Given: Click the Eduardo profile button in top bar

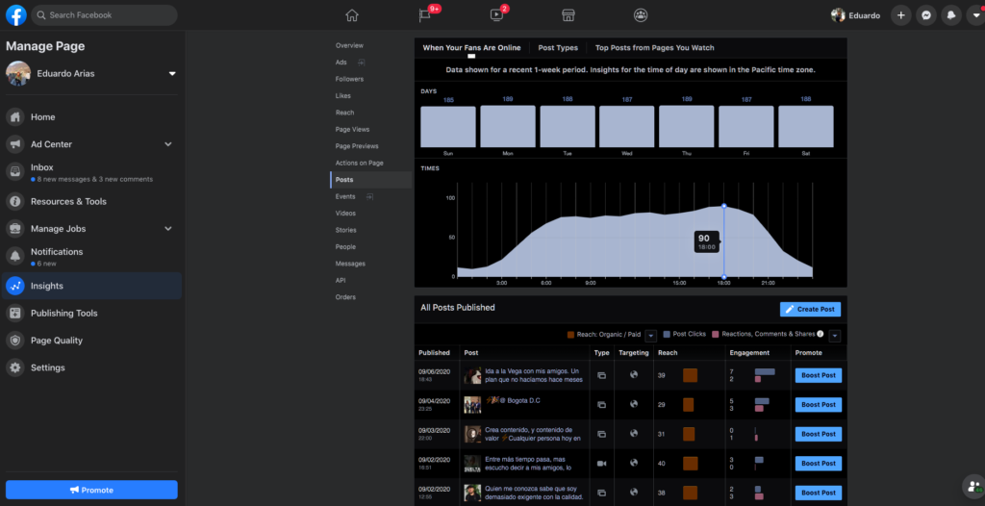Looking at the screenshot, I should 855,15.
